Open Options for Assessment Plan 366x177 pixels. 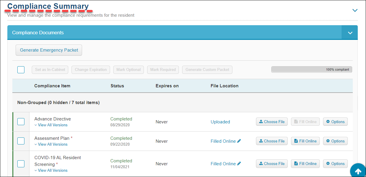(335, 141)
